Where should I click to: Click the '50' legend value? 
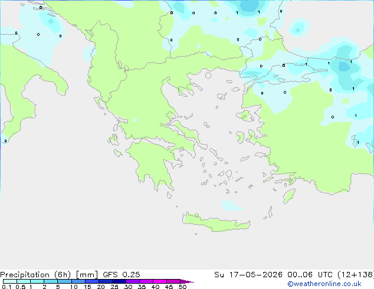pos(182,287)
